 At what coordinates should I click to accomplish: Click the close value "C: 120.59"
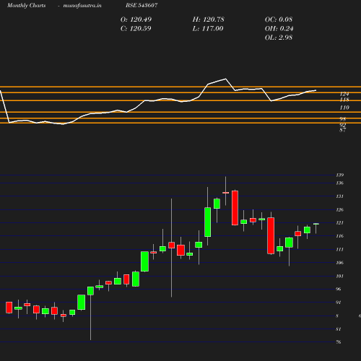point(136,29)
